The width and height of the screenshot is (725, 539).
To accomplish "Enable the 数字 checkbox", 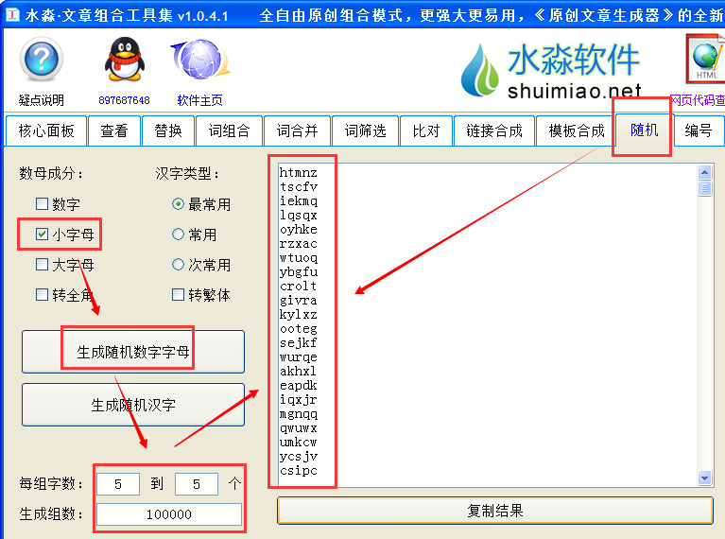I will (42, 204).
